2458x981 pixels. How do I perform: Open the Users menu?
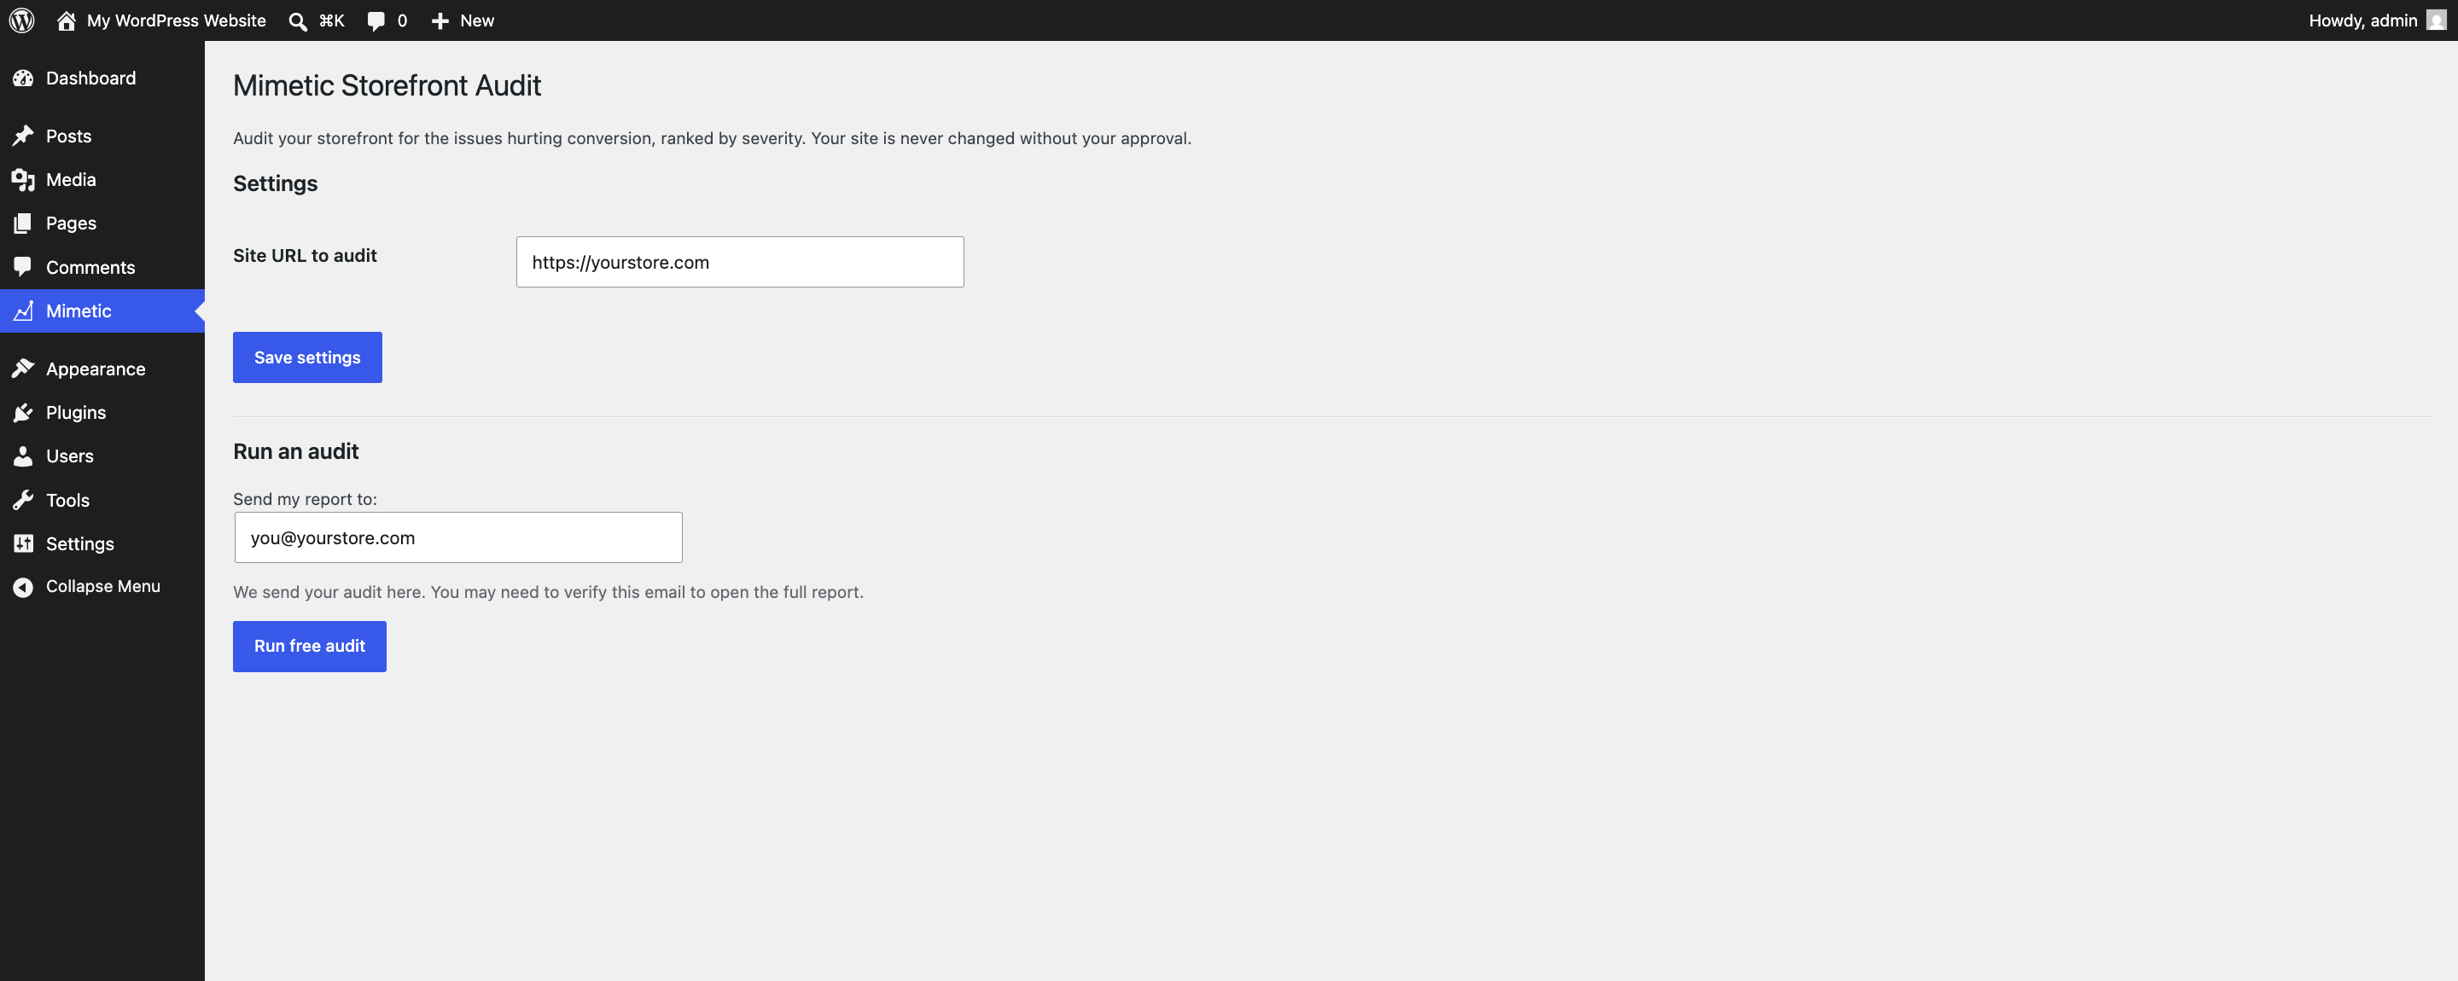[x=102, y=456]
